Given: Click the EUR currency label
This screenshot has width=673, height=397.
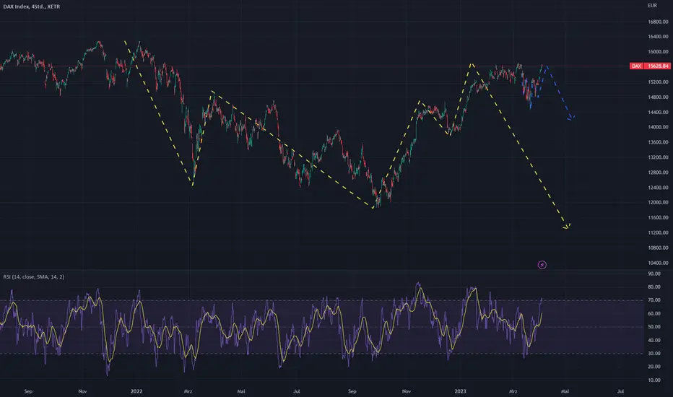Looking at the screenshot, I should (652, 6).
